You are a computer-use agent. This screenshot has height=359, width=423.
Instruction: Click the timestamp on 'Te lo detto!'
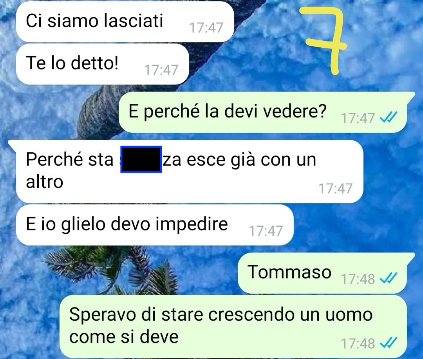click(x=161, y=70)
